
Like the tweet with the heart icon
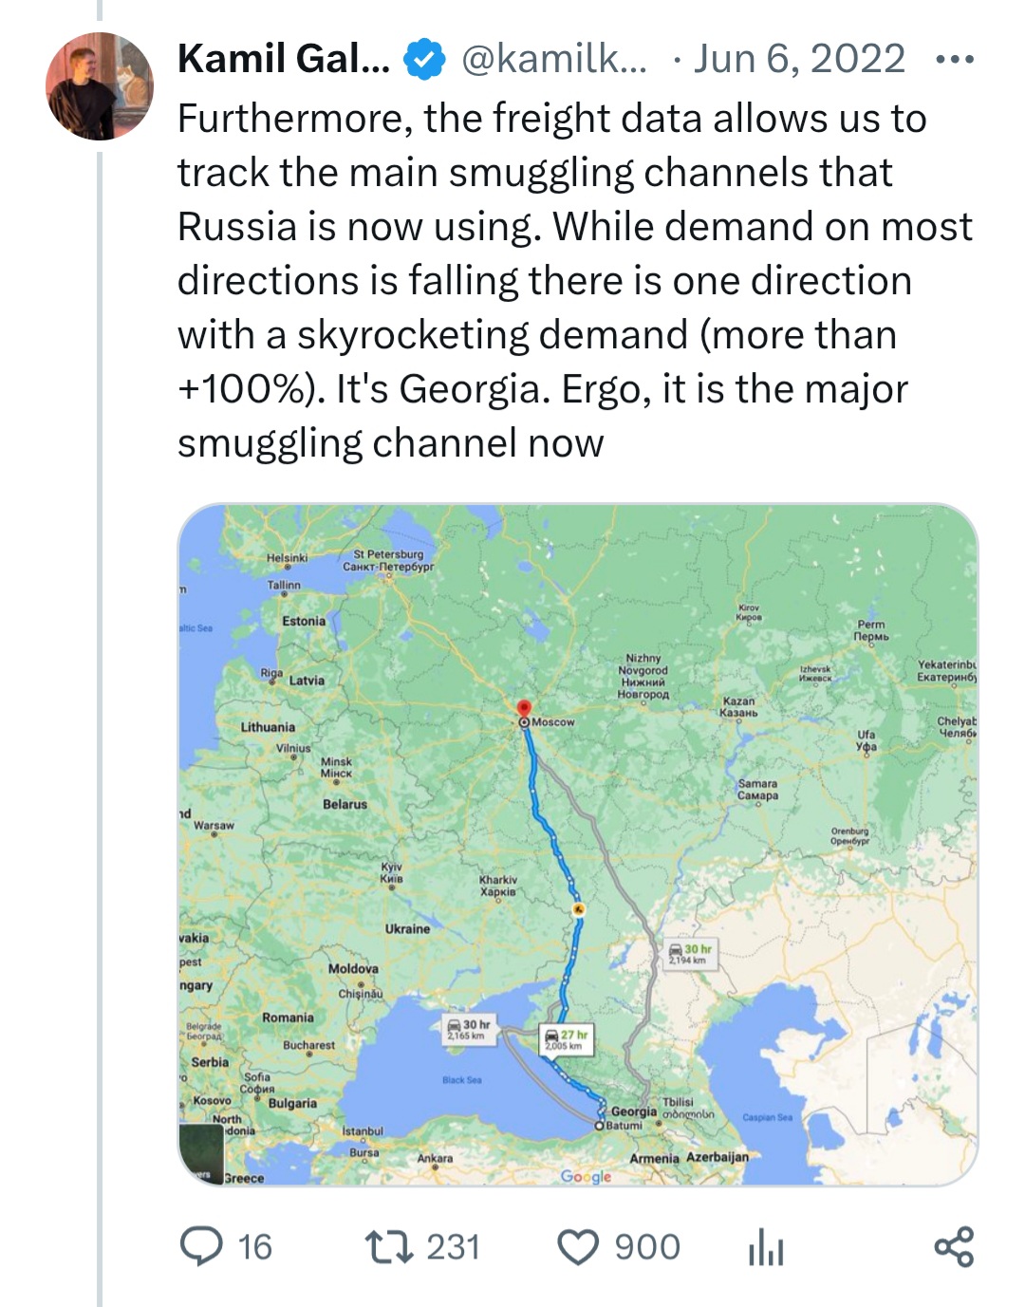pos(578,1246)
